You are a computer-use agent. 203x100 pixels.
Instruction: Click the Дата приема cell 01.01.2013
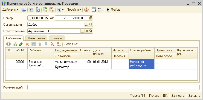tap(101, 64)
